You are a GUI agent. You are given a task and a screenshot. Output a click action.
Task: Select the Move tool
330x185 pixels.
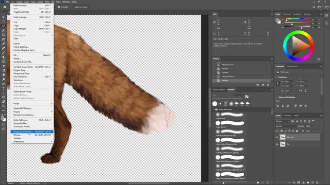tap(4, 17)
